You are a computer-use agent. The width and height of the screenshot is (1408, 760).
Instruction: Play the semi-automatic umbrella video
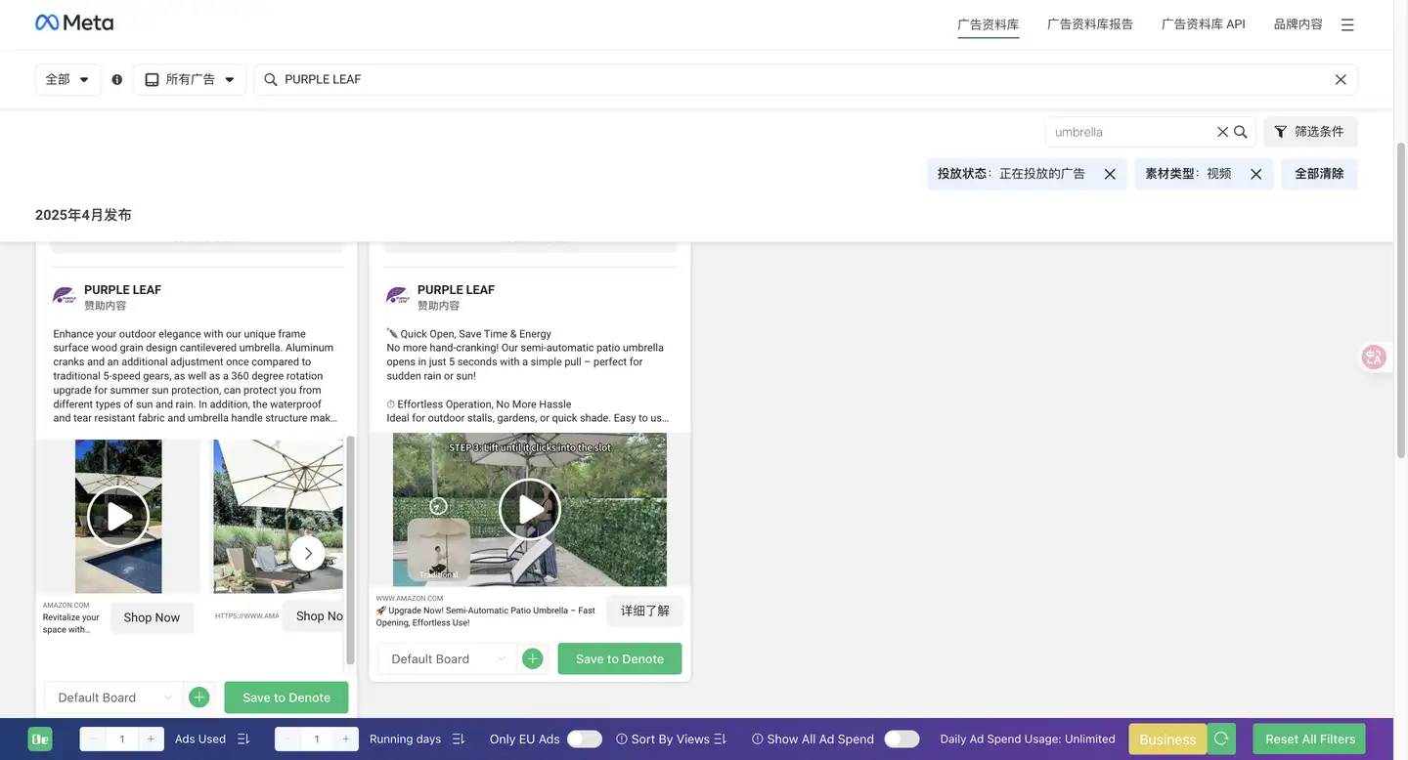pos(530,509)
